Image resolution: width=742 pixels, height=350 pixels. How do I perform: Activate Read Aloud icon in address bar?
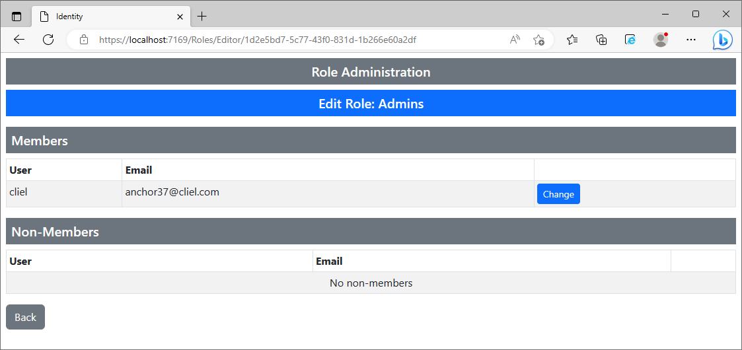click(515, 40)
